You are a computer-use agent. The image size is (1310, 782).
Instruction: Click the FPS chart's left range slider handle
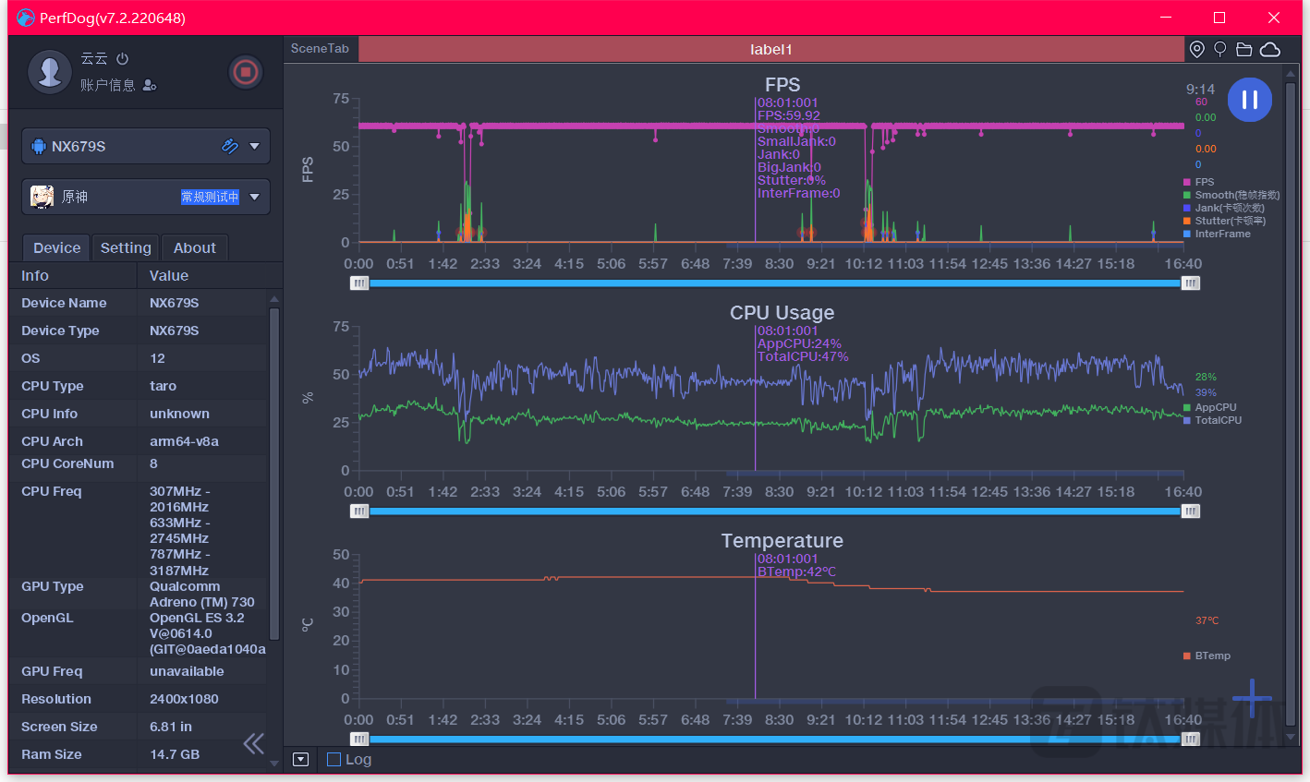pyautogui.click(x=359, y=283)
